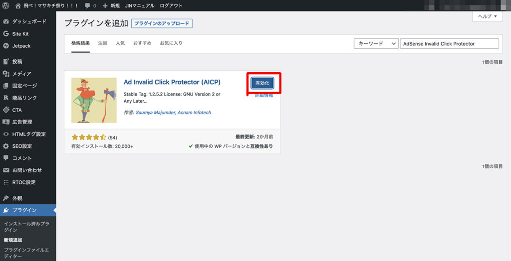Click the プラグイン plug icon
The width and height of the screenshot is (511, 261).
5,210
